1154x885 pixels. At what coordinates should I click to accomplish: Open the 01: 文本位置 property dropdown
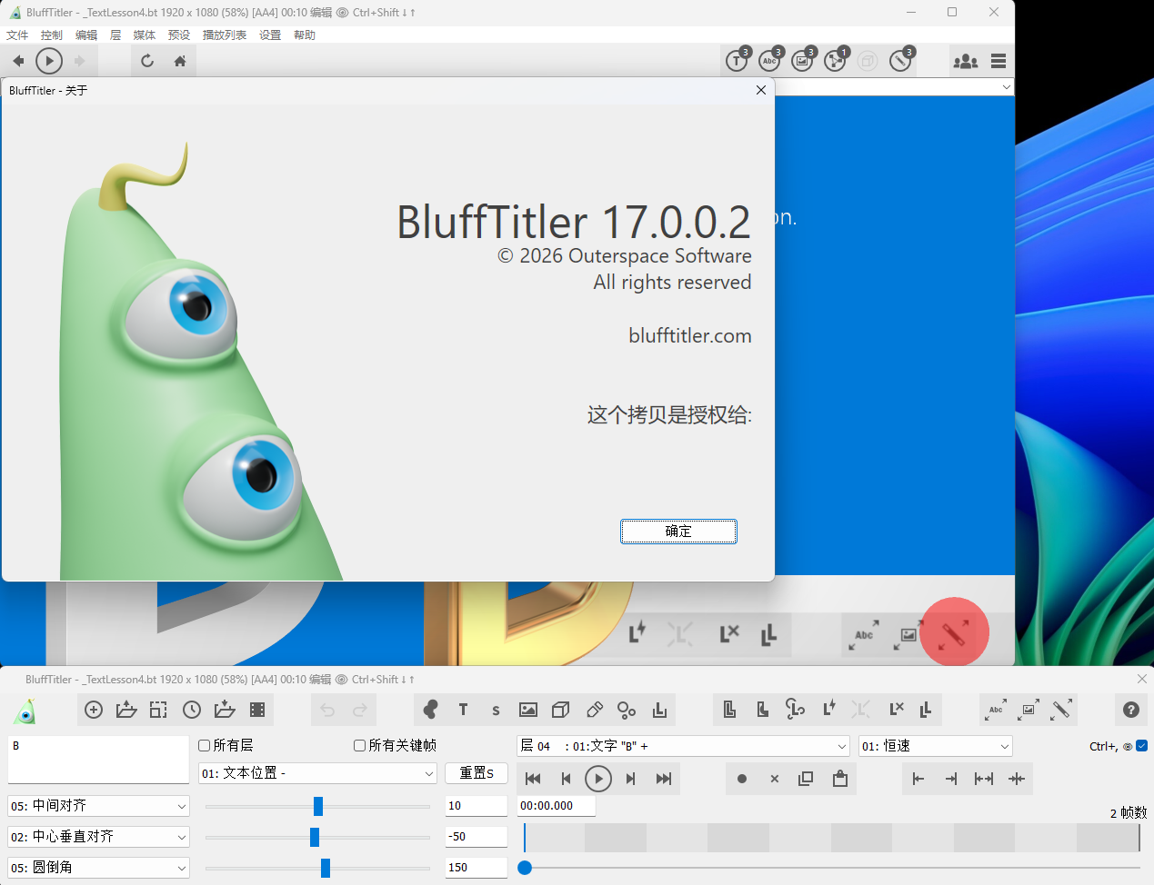point(317,773)
